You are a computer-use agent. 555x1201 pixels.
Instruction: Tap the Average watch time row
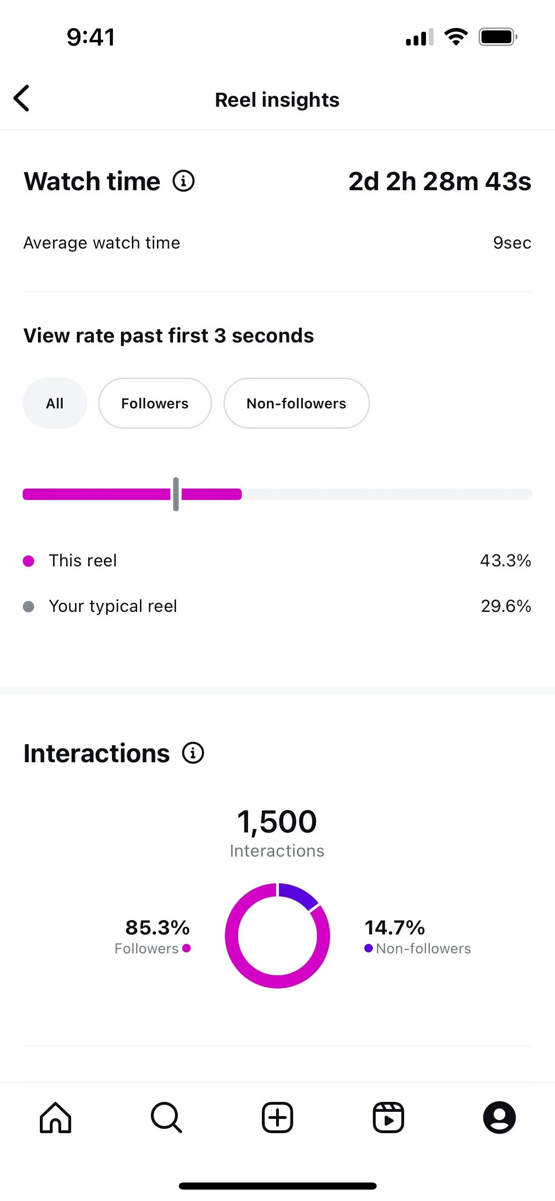click(x=277, y=243)
